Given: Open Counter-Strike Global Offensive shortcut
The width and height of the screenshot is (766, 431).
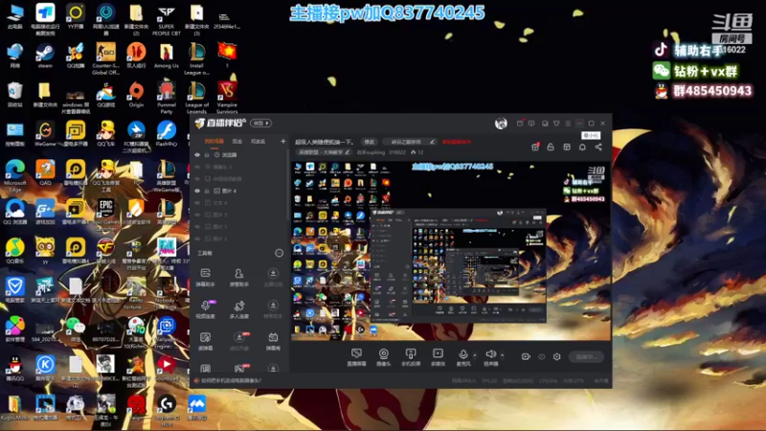Looking at the screenshot, I should click(x=106, y=58).
